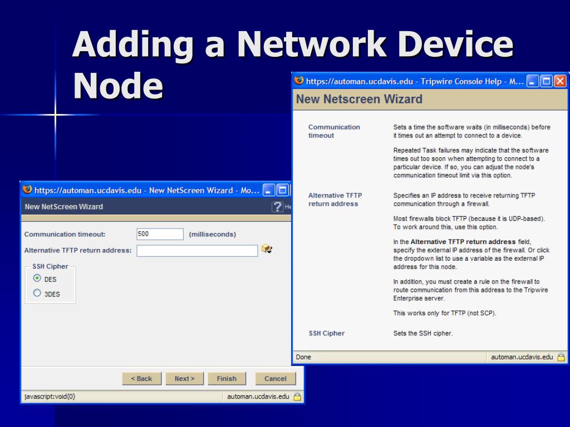570x427 pixels.
Task: Go to next wizard step
Action: pos(185,379)
